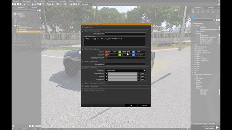Select the cursor selection widget tool
232x130 pixels.
(33, 4)
